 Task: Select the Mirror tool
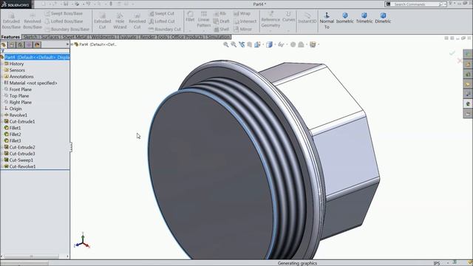coord(243,30)
